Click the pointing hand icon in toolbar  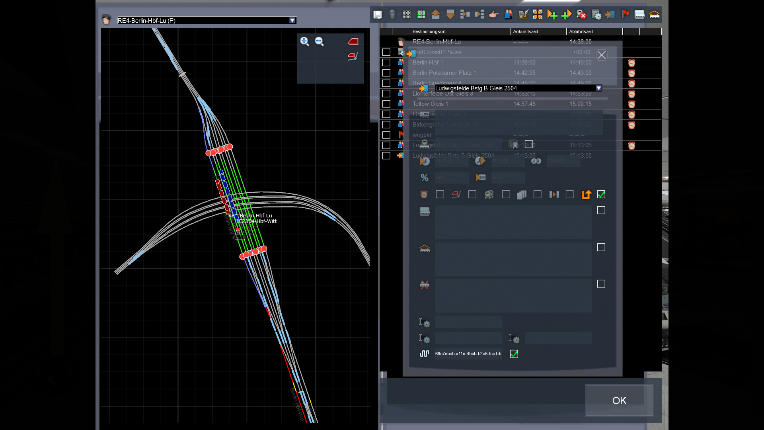[494, 15]
